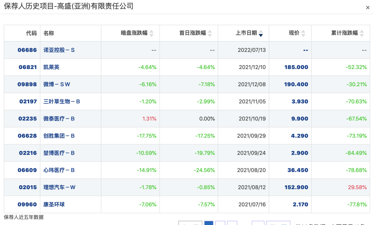Screen dimensions: 374x225
Task: Click the 代码 column header
Action: [32, 33]
